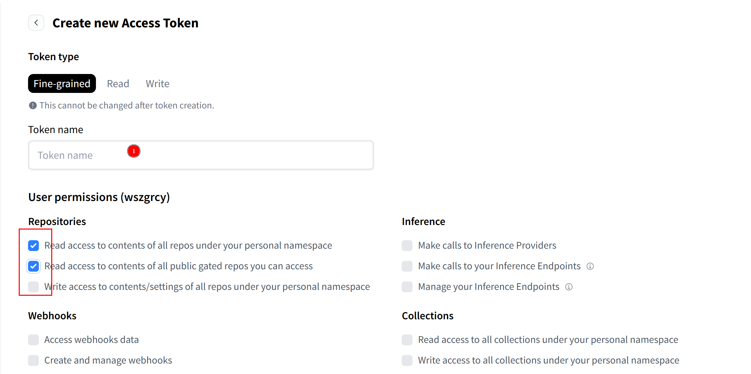Click info icon beside Inference Endpoints calls
The image size is (751, 374).
(590, 266)
